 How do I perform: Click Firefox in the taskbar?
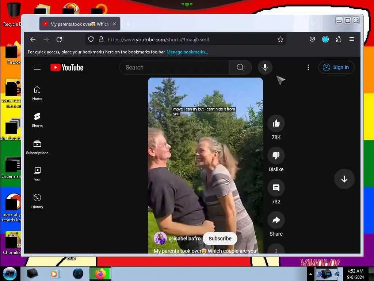point(100,274)
